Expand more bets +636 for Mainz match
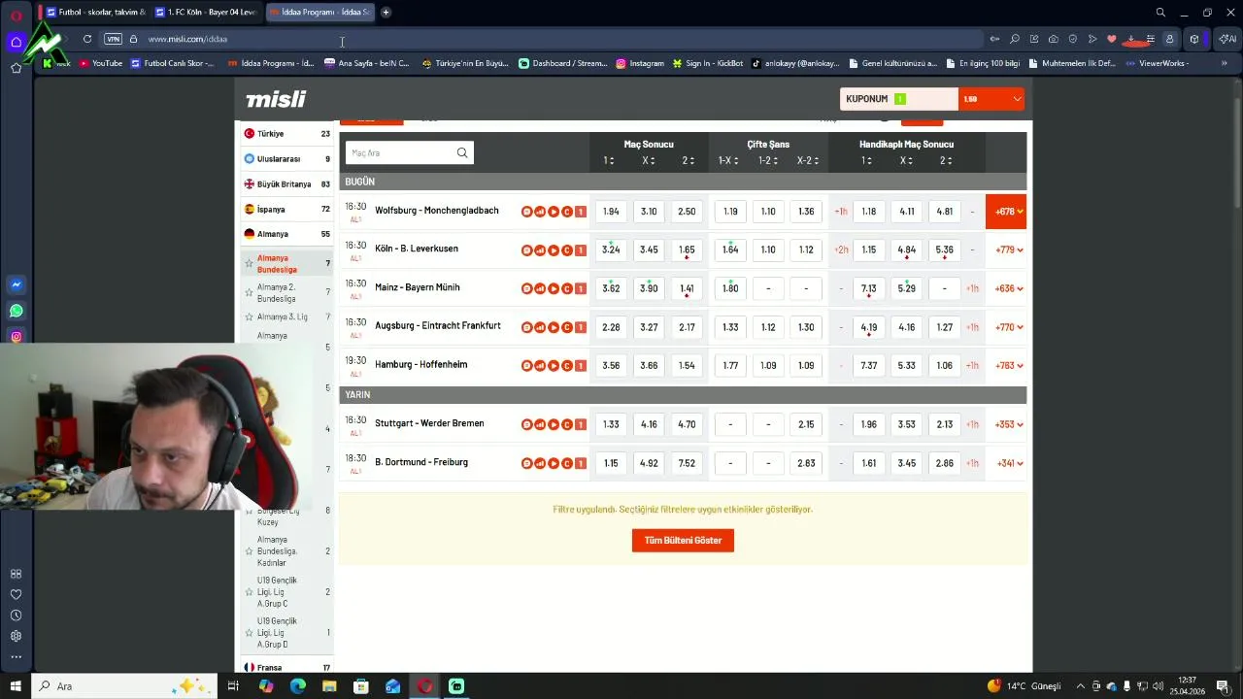 tap(1009, 288)
